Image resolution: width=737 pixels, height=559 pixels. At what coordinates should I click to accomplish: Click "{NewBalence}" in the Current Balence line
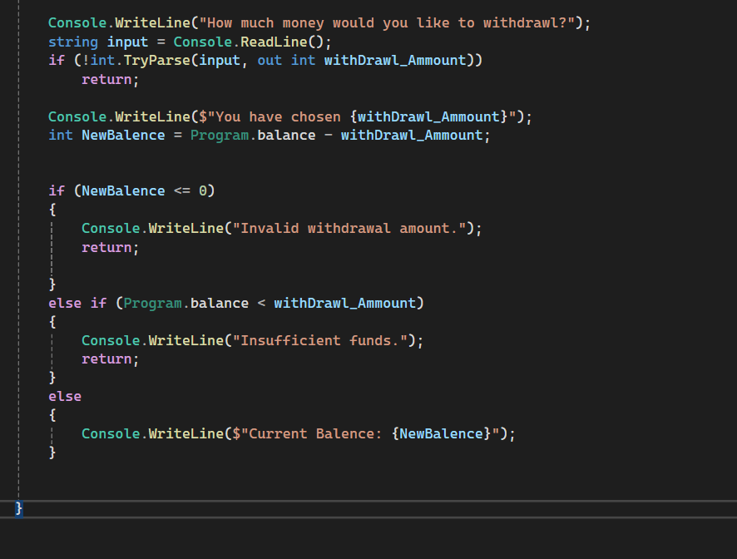click(442, 433)
